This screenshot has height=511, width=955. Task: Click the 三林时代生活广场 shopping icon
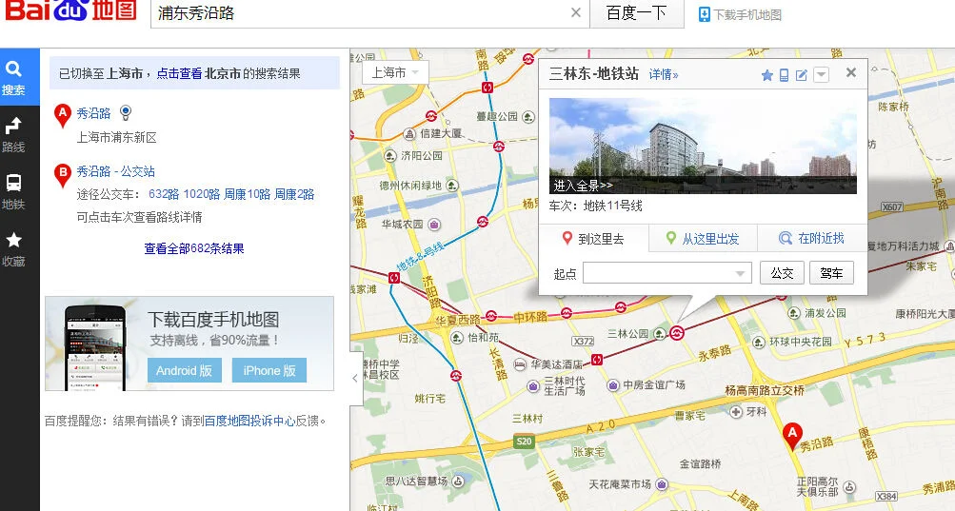(x=533, y=385)
